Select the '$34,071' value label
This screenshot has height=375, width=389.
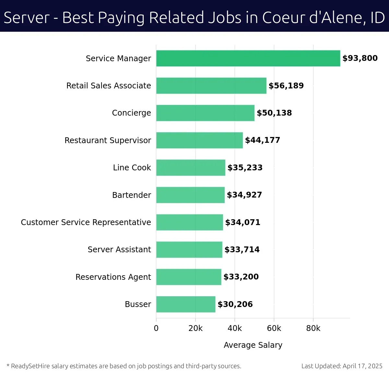243,222
